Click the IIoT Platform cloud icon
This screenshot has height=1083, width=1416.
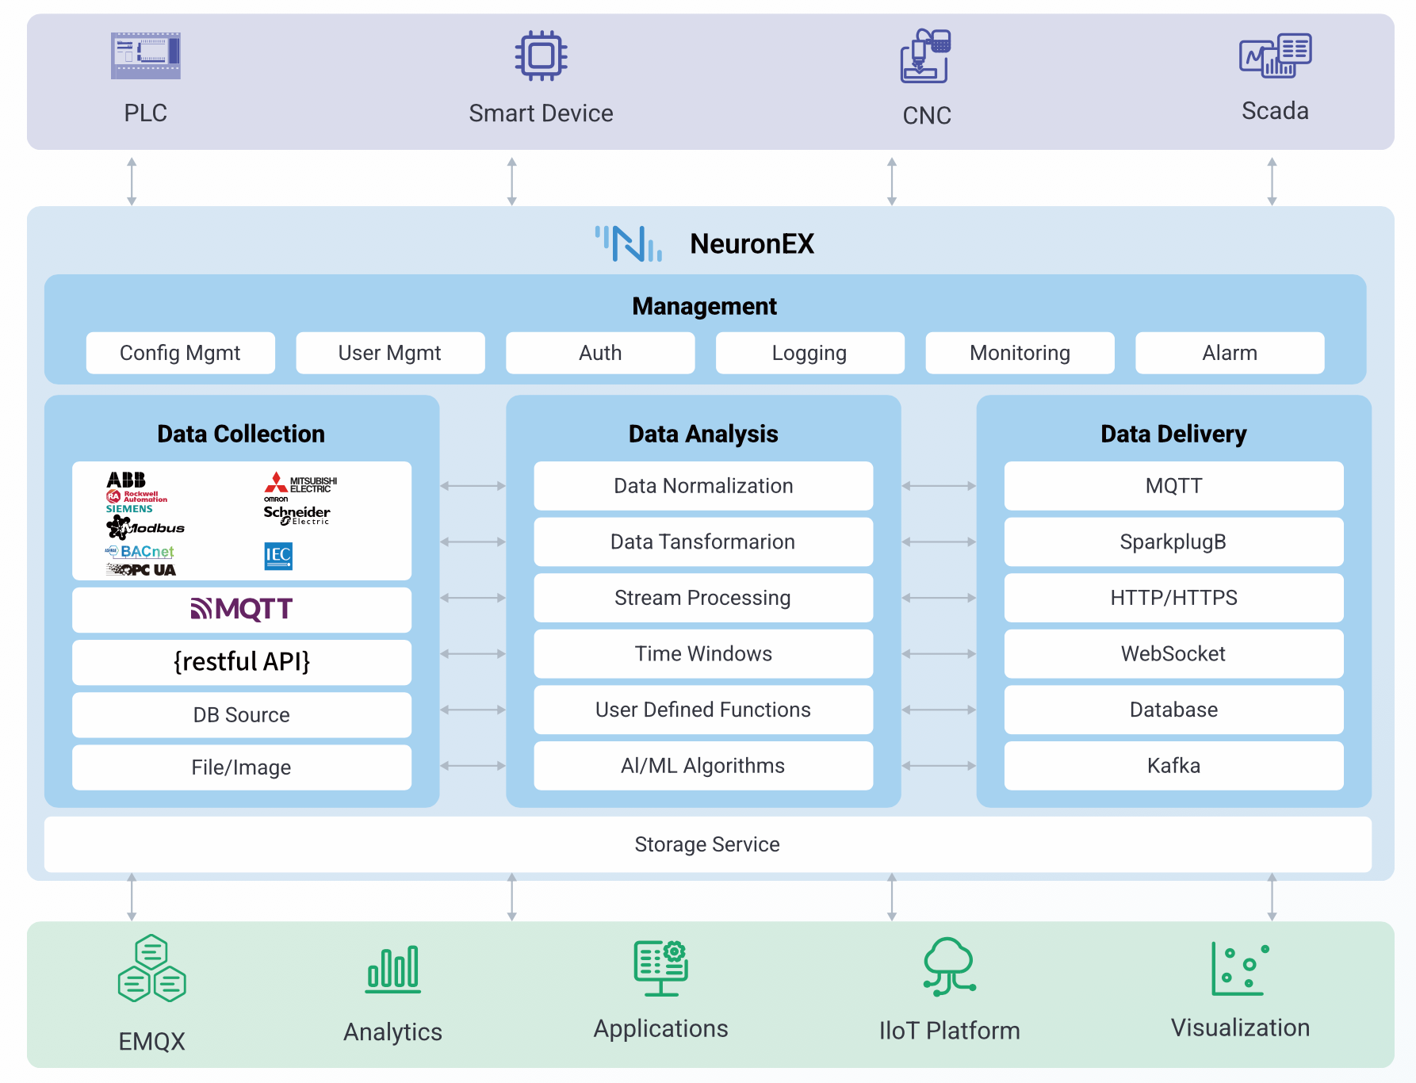tap(949, 966)
